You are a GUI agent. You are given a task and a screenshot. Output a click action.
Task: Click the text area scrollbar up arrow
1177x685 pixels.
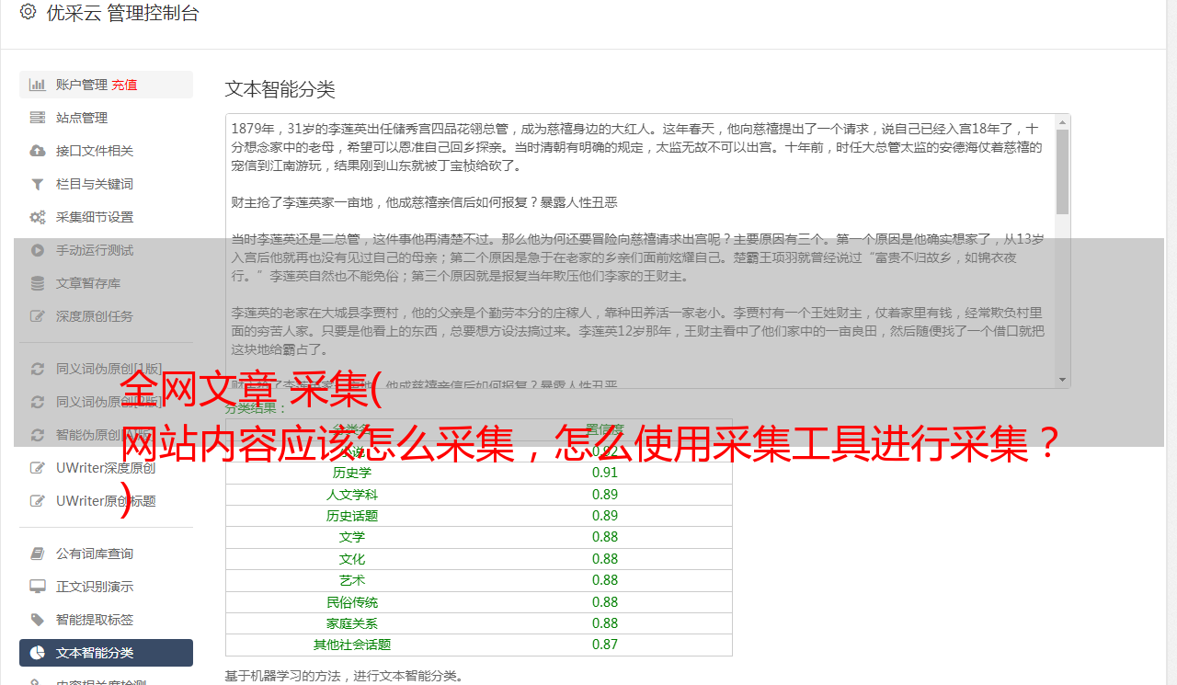click(1063, 121)
